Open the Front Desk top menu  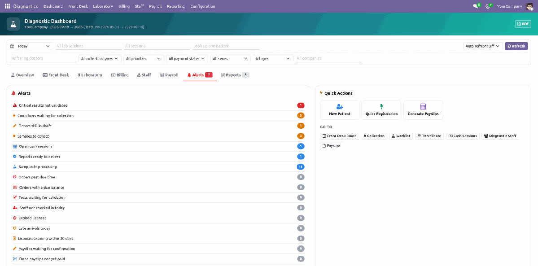point(78,6)
